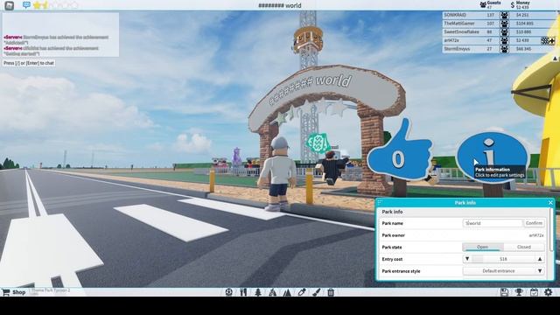Image resolution: width=560 pixels, height=315 pixels.
Task: Select the paintbrush tool
Action: (317, 292)
